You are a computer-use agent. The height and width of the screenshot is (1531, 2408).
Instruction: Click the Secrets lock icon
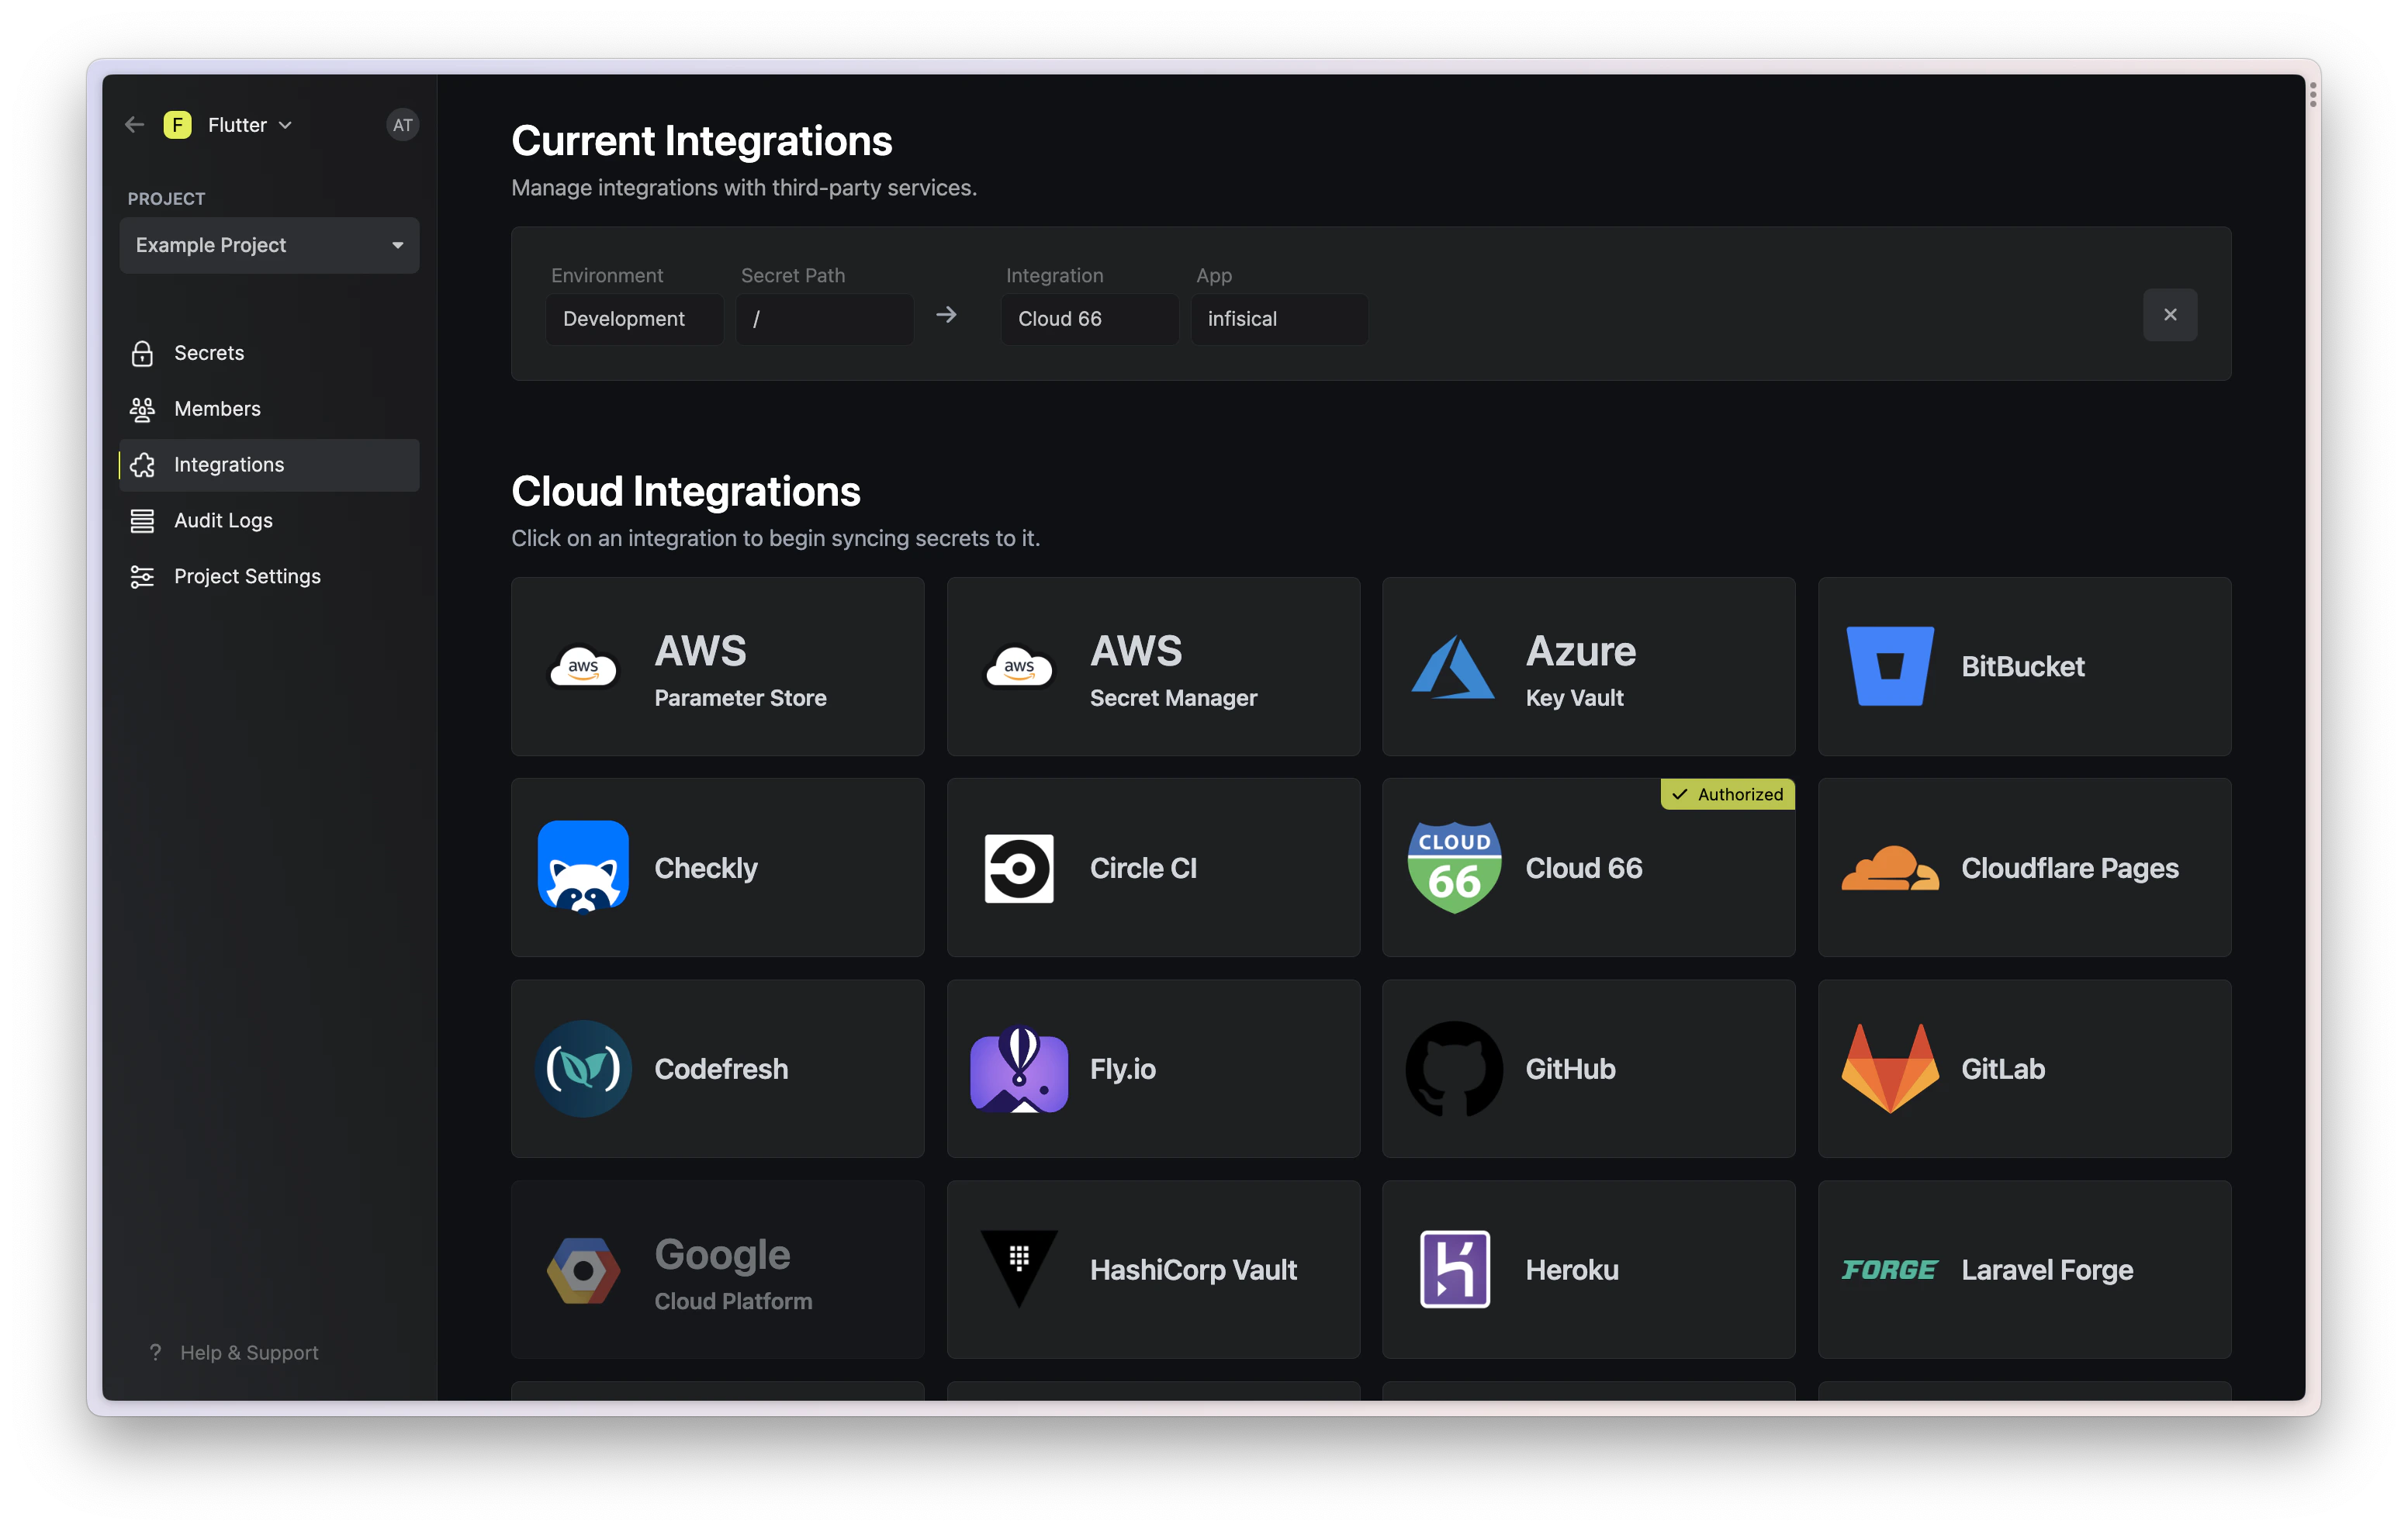[142, 353]
